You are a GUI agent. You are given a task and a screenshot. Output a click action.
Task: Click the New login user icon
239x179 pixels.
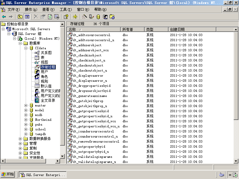105,17
